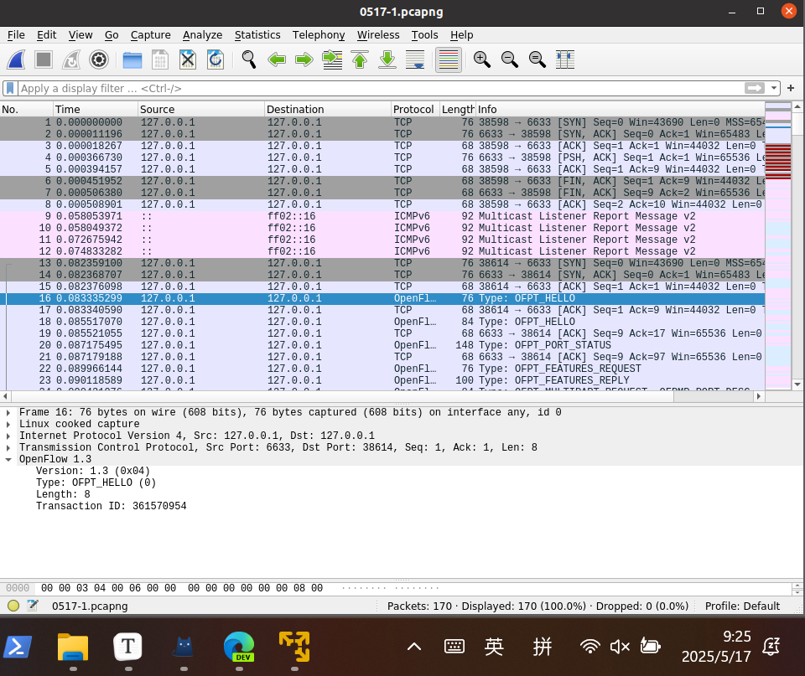The height and width of the screenshot is (676, 805).
Task: Toggle auto-scroll to last packet
Action: [x=415, y=59]
